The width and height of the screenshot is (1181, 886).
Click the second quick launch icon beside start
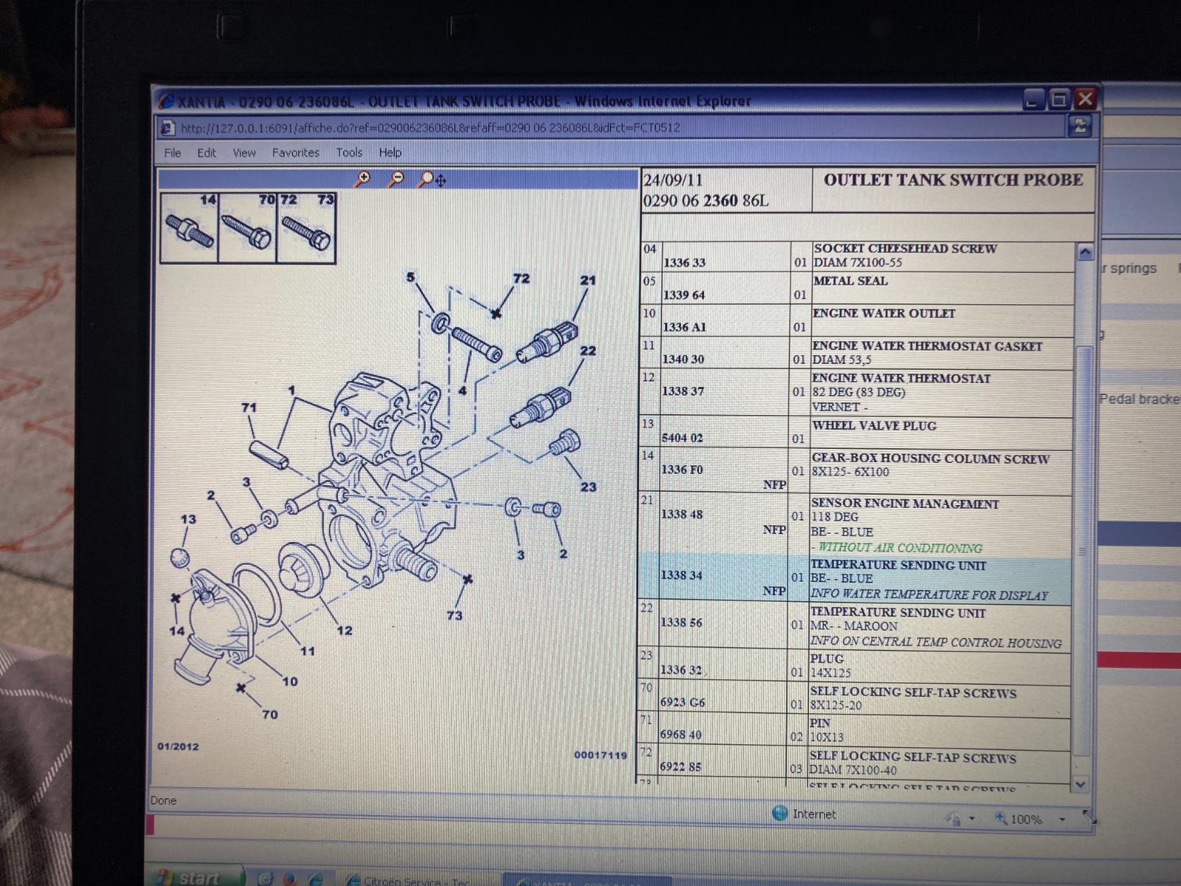289,879
